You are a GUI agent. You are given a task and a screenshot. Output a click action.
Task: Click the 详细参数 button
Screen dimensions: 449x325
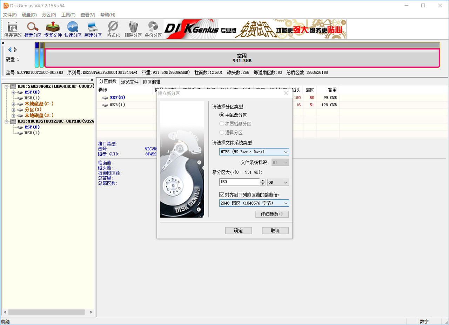(272, 214)
